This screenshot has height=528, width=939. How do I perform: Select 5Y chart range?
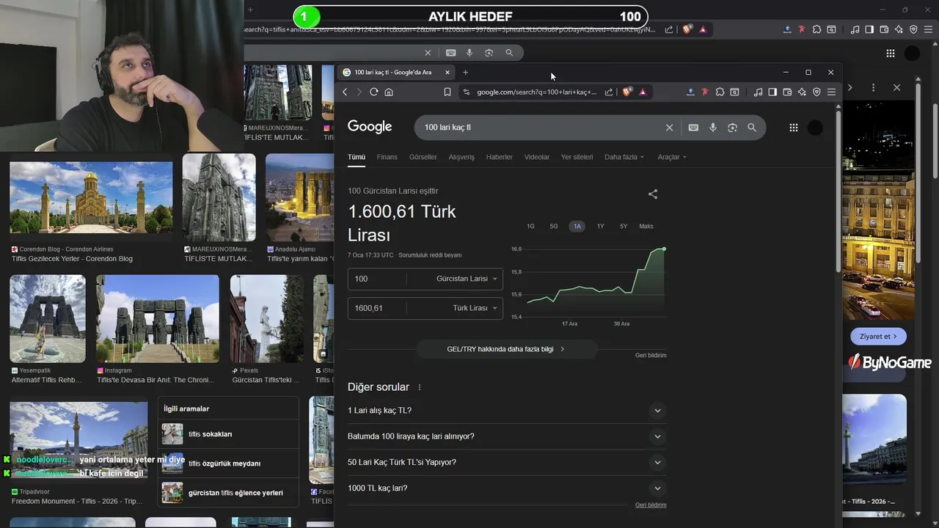click(x=624, y=226)
